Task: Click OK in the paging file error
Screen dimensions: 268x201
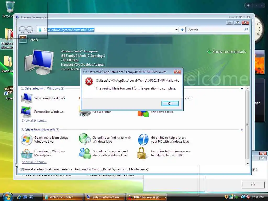Action: click(x=170, y=103)
